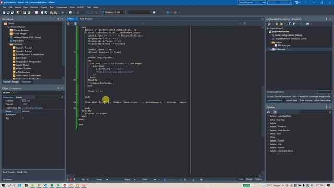
Task: Pin the Object Inspector panel
Action: click(x=58, y=88)
